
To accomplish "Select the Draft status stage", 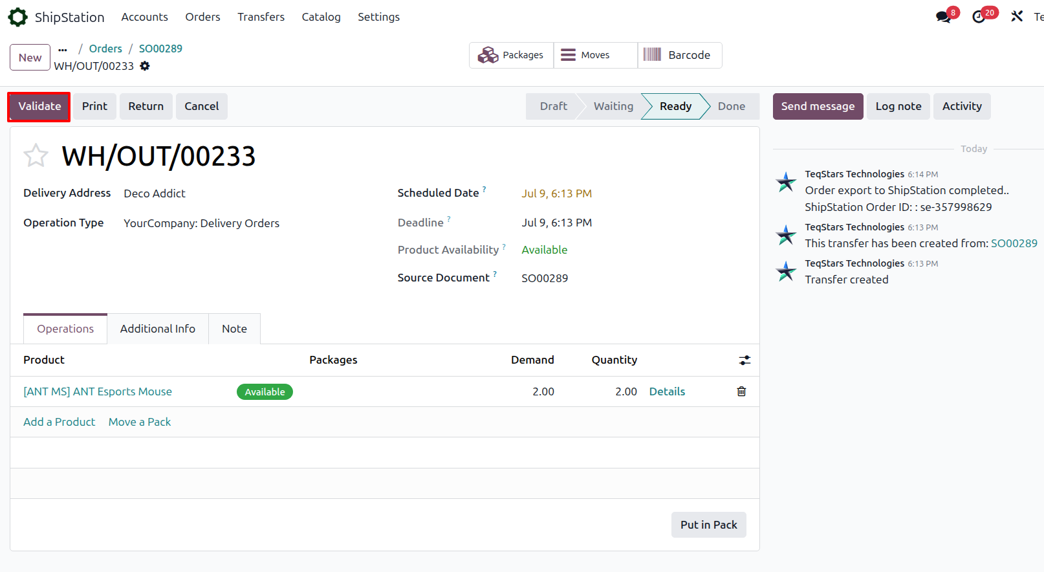I will tap(553, 106).
